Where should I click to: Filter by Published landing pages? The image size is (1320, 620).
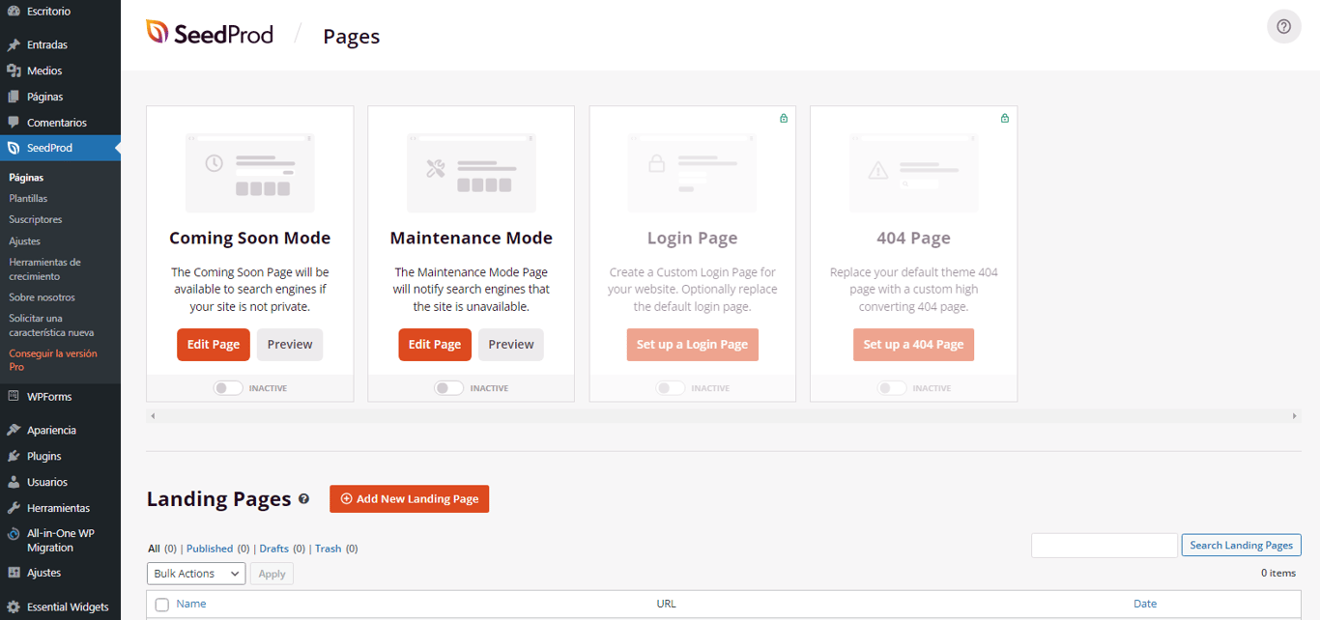point(210,549)
